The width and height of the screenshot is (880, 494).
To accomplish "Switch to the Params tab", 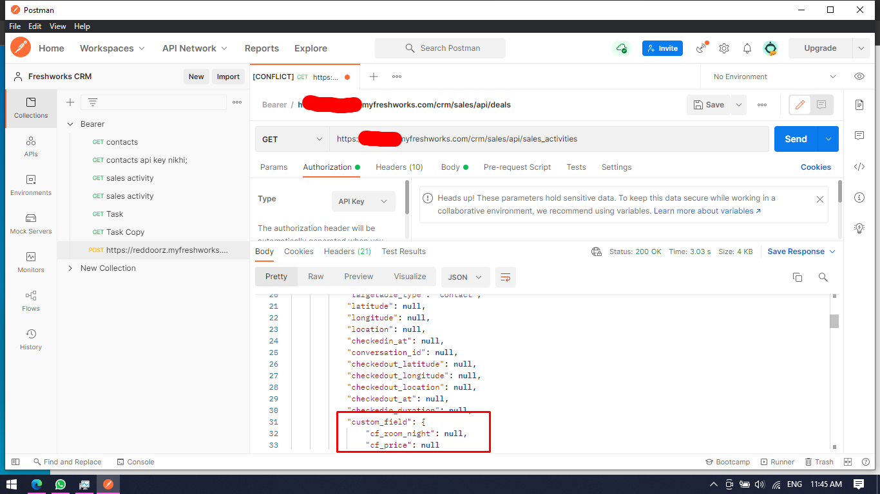I will point(274,167).
